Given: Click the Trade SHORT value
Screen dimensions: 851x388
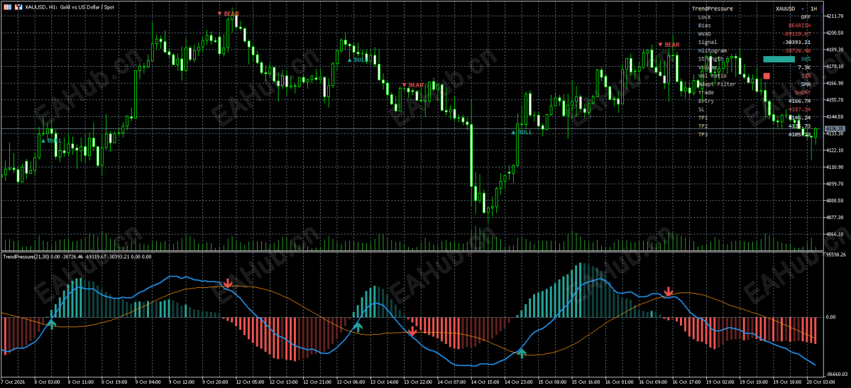Looking at the screenshot, I should [803, 92].
